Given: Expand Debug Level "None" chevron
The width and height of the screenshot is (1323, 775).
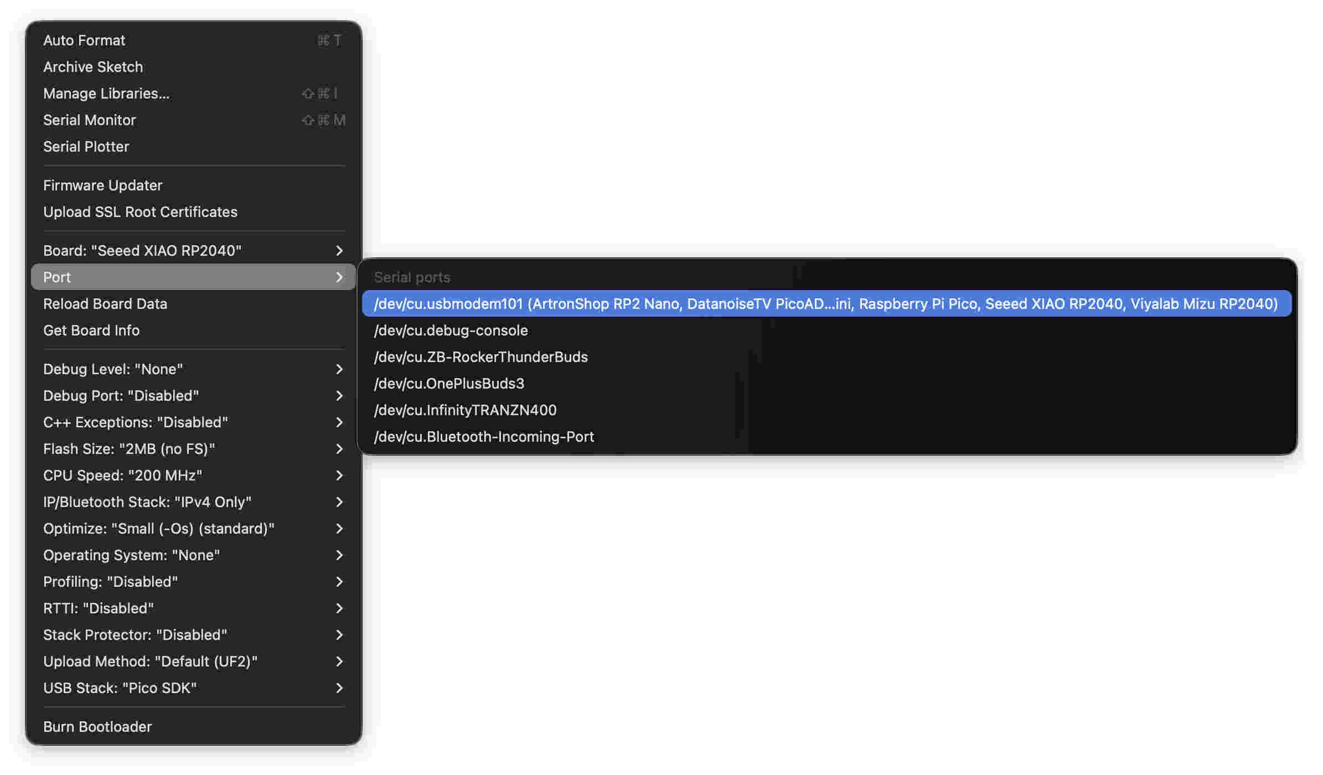Looking at the screenshot, I should click(x=339, y=369).
